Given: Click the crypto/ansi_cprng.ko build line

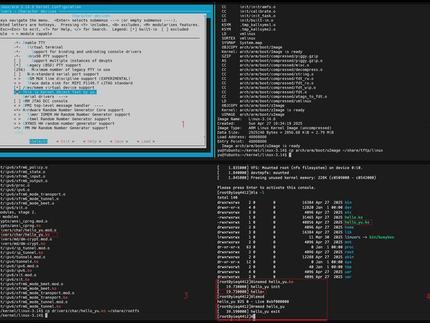Looking at the screenshot, I should pyautogui.click(x=20, y=226).
